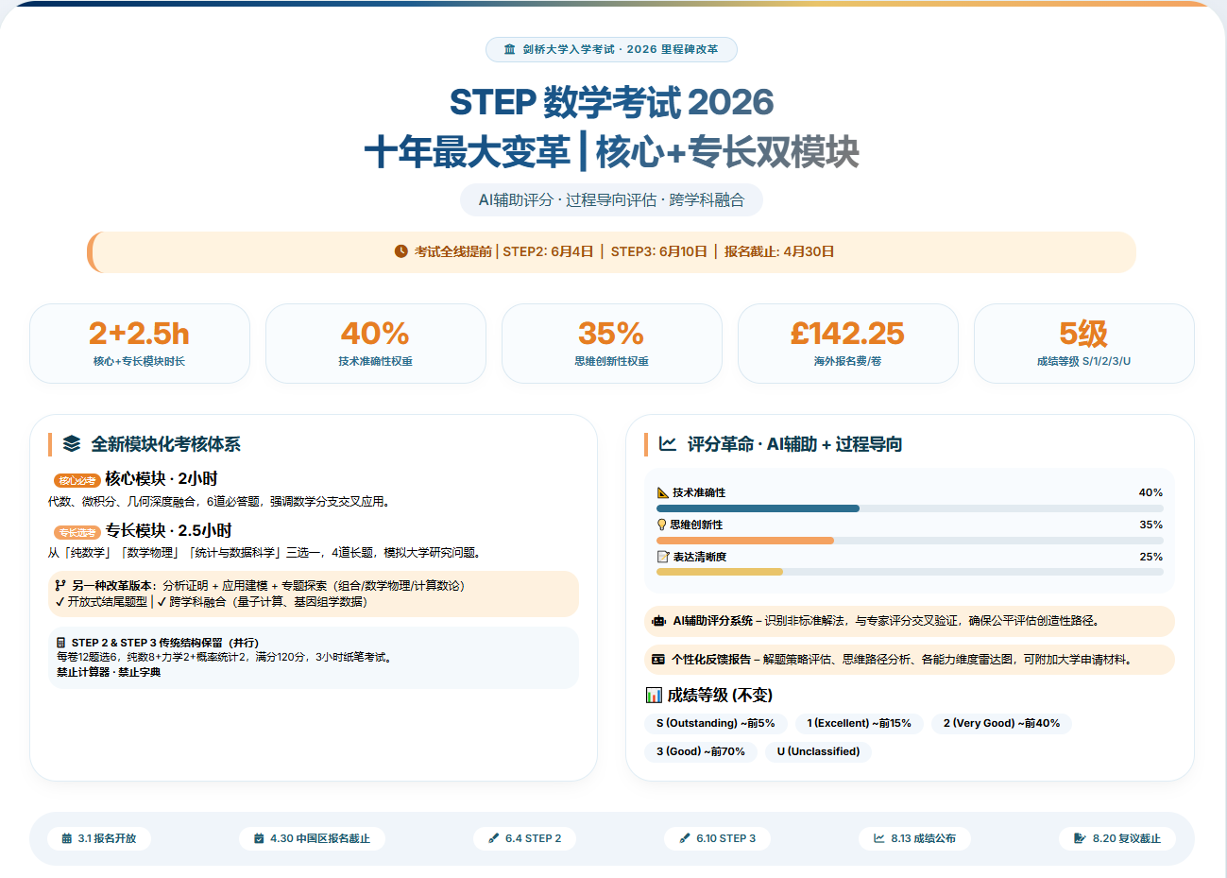Select the S (Outstanding) grade chip
Screen dimensions: 1227x878
[715, 723]
